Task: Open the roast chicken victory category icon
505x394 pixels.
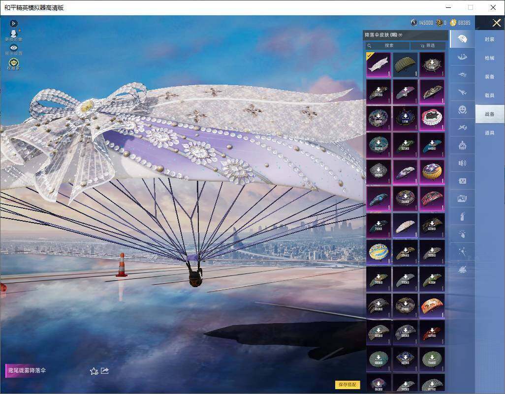Action: click(462, 269)
